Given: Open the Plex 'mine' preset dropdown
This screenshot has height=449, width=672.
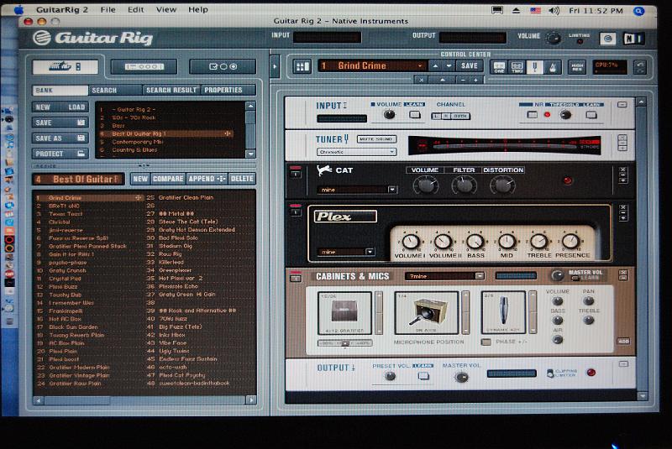Looking at the screenshot, I should pyautogui.click(x=370, y=252).
